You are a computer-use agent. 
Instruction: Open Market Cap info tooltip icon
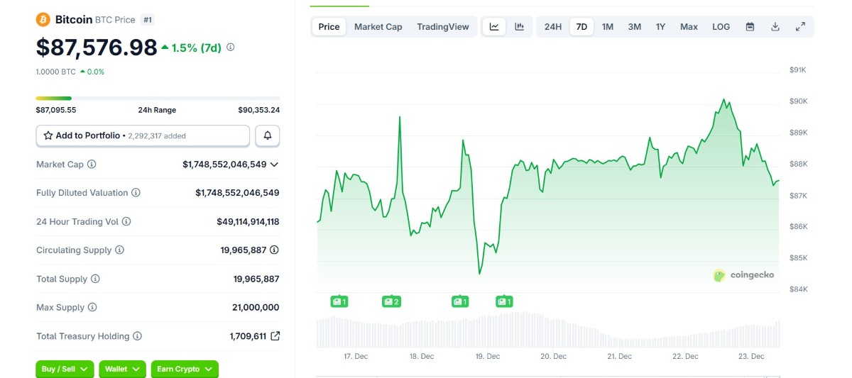[92, 165]
